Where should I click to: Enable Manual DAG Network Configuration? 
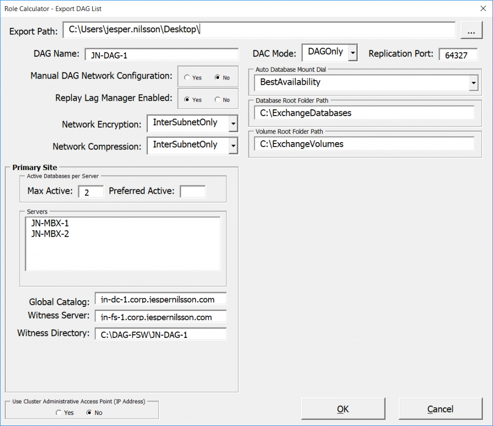(187, 77)
